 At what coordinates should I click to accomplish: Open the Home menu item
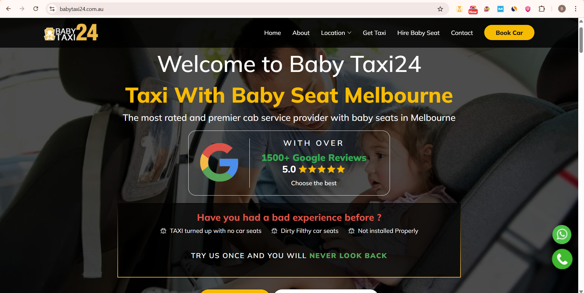(273, 33)
